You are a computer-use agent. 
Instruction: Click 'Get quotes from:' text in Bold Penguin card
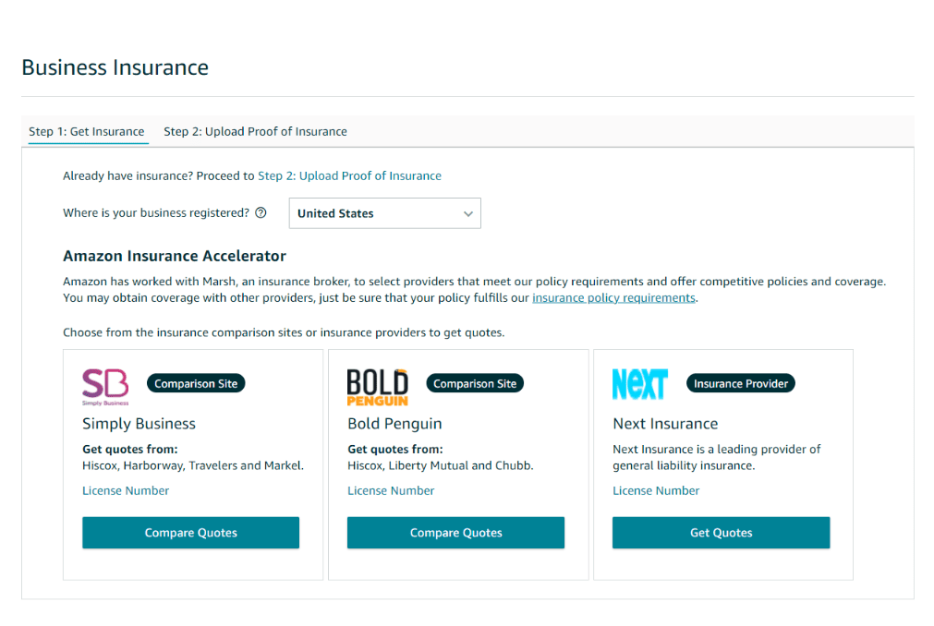394,450
